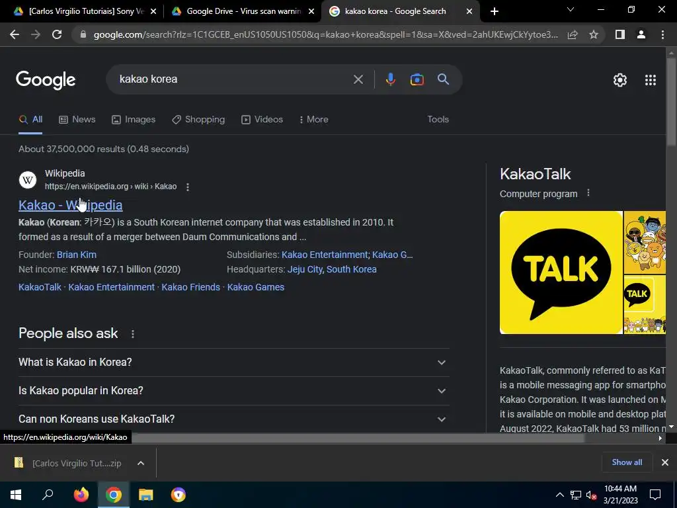This screenshot has width=677, height=508.
Task: Open Kakao Entertainment sitelink below the snippet
Action: pyautogui.click(x=111, y=287)
